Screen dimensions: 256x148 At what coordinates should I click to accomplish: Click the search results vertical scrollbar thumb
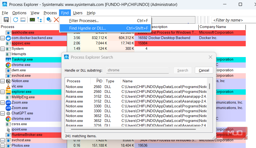tap(209, 86)
